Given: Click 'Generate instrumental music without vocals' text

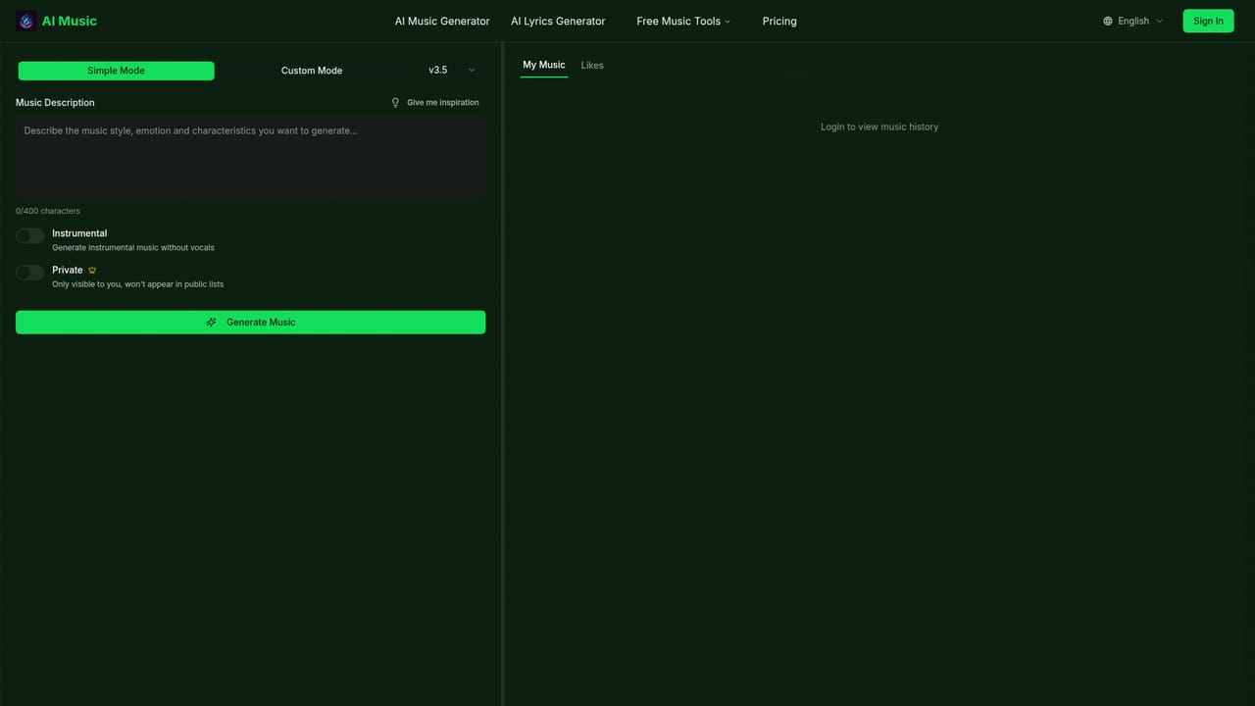Looking at the screenshot, I should [x=133, y=248].
